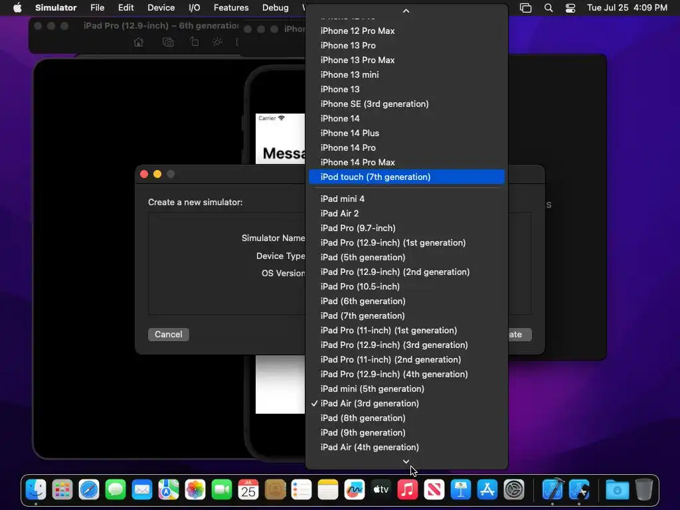Choose iPad Pro (11-inch) (2nd generation)
680x510 pixels.
click(x=406, y=359)
